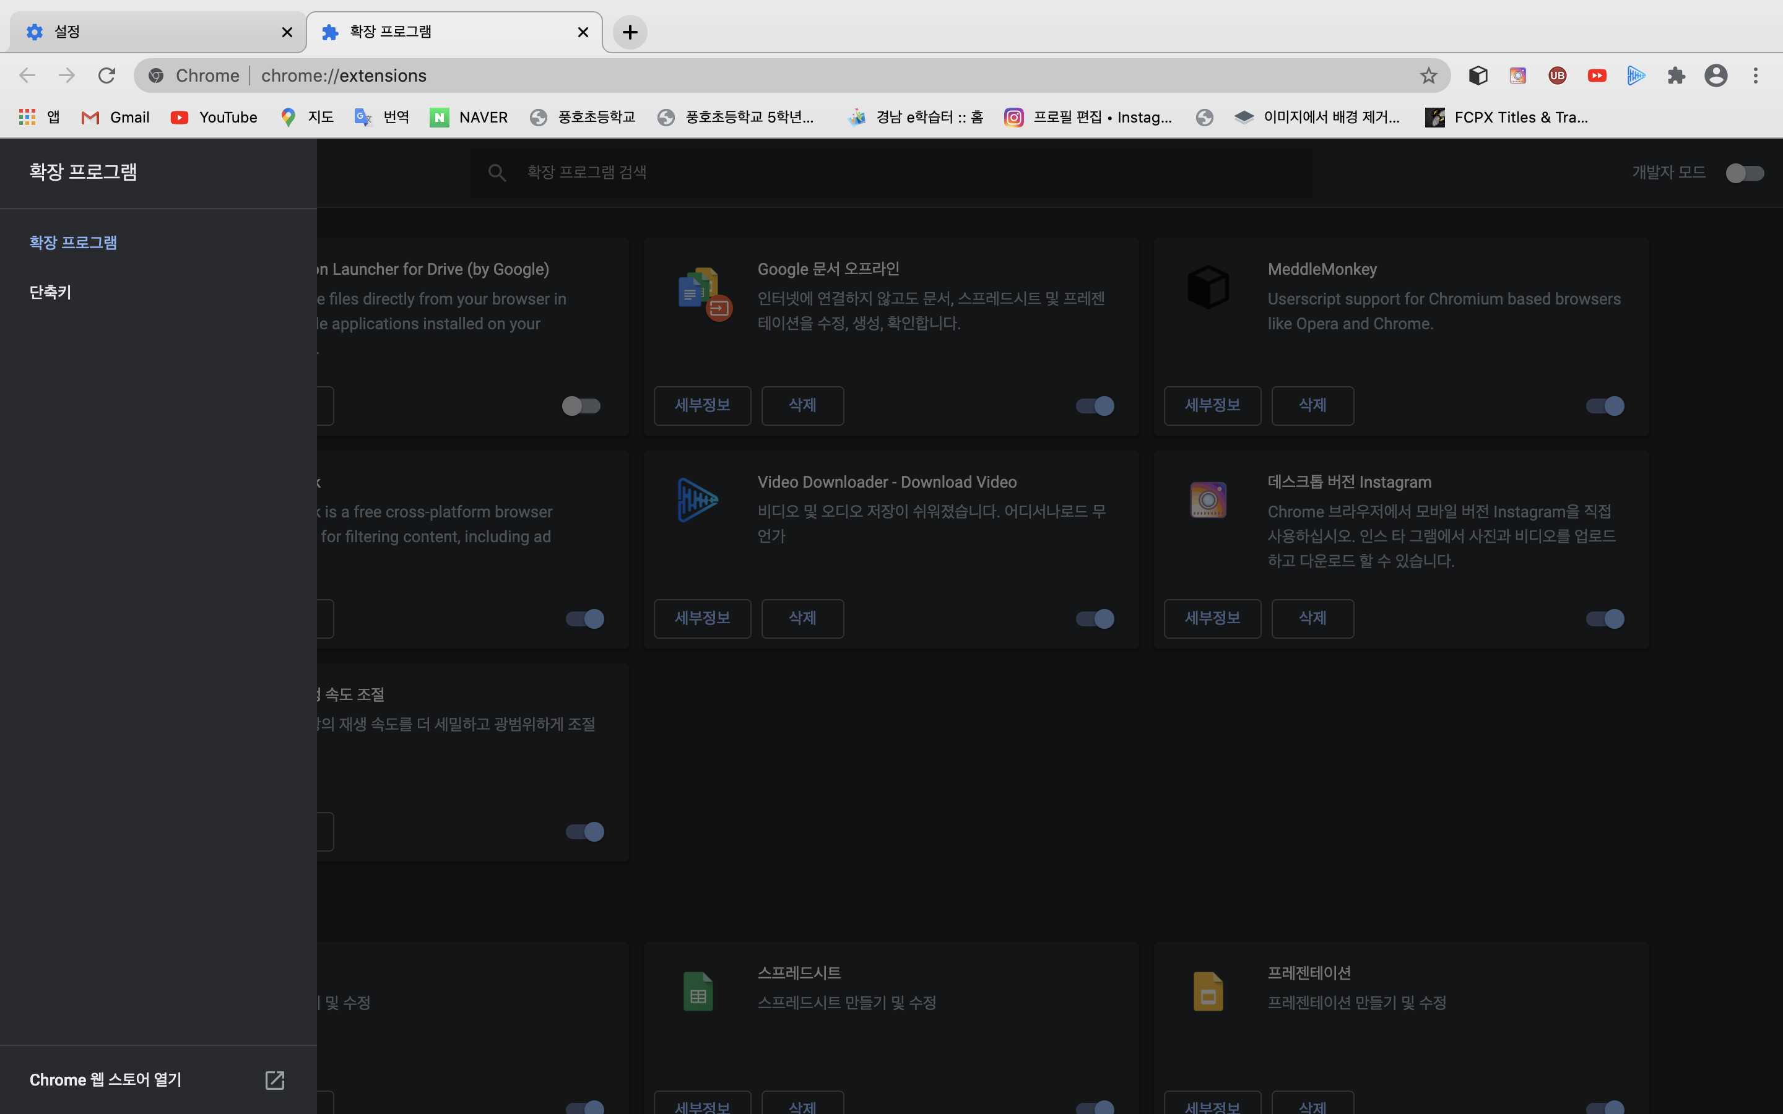Open the Extensions puzzle menu icon
The width and height of the screenshot is (1783, 1114).
tap(1676, 75)
